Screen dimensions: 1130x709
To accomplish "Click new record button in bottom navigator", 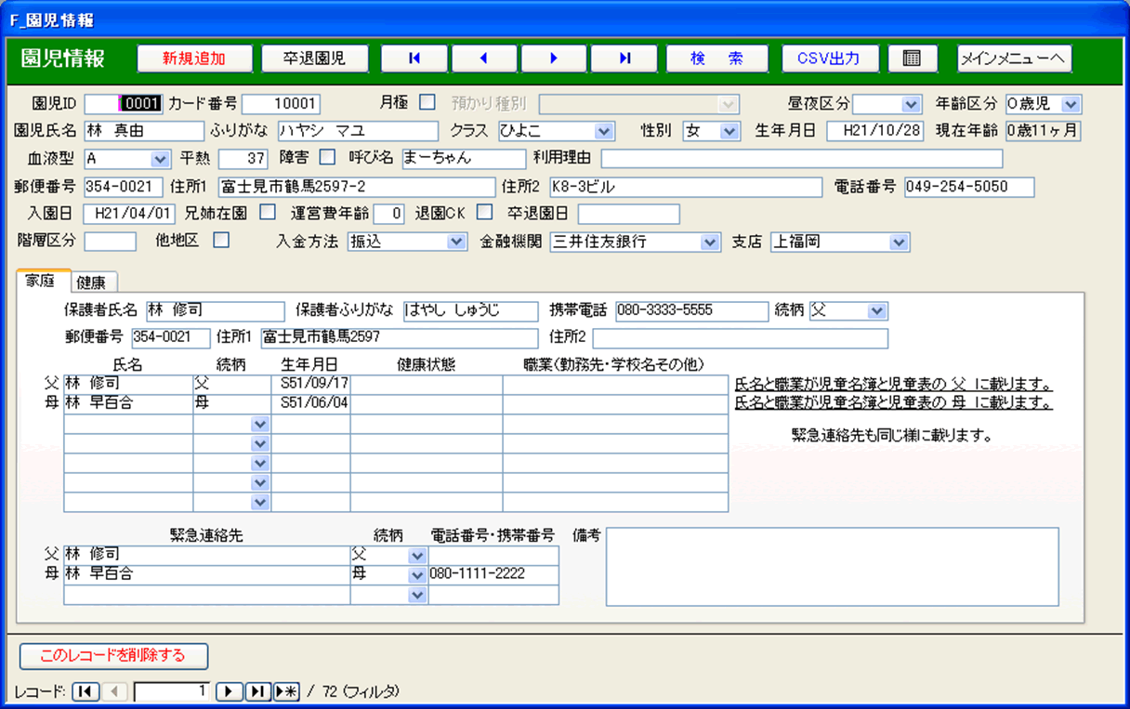I will pos(285,691).
